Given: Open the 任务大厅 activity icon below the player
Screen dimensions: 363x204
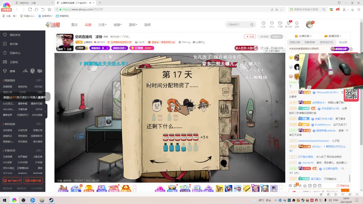Looking at the screenshot, I should pyautogui.click(x=63, y=188).
